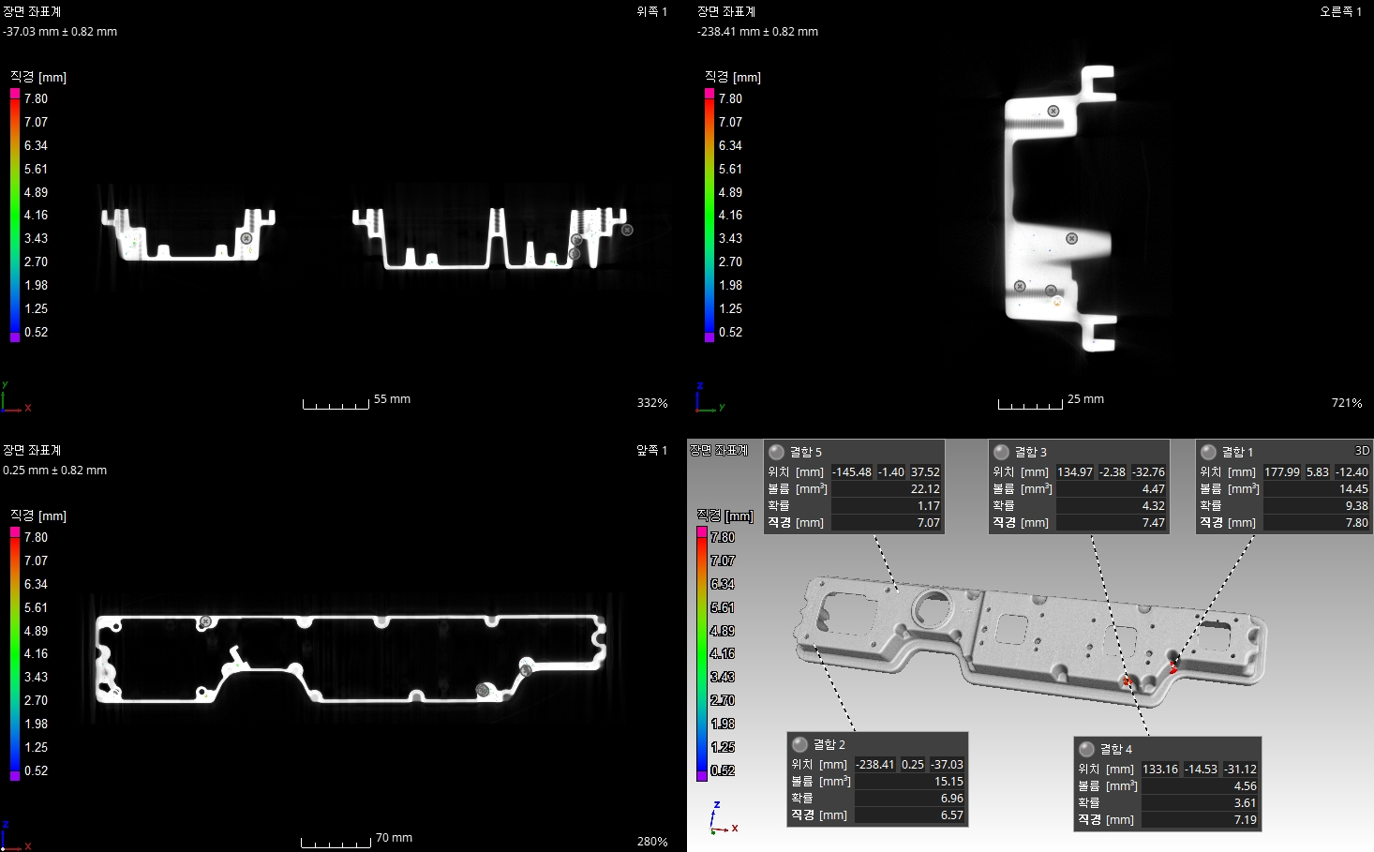
Task: Select the rightmost defect marker in 위쪽 1 view
Action: (627, 230)
